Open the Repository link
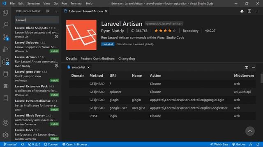 (x=191, y=31)
